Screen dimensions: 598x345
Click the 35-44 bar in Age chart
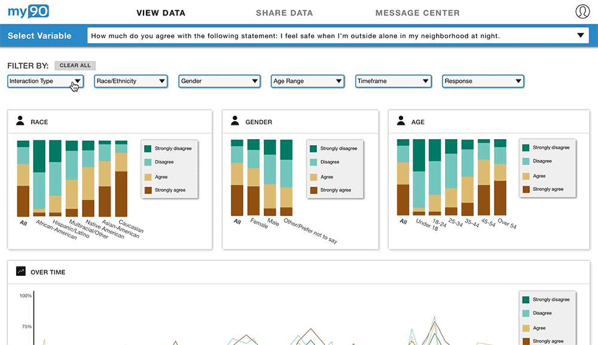(x=467, y=177)
